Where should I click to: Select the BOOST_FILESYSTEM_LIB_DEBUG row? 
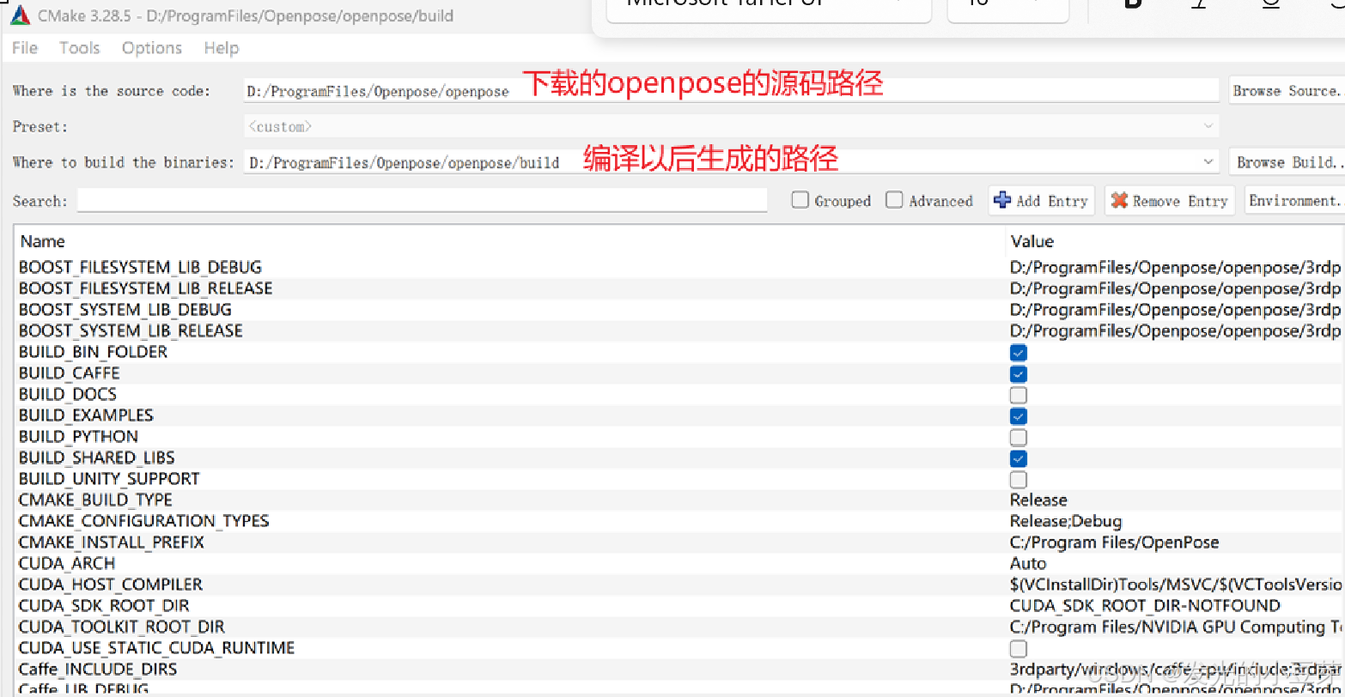679,267
